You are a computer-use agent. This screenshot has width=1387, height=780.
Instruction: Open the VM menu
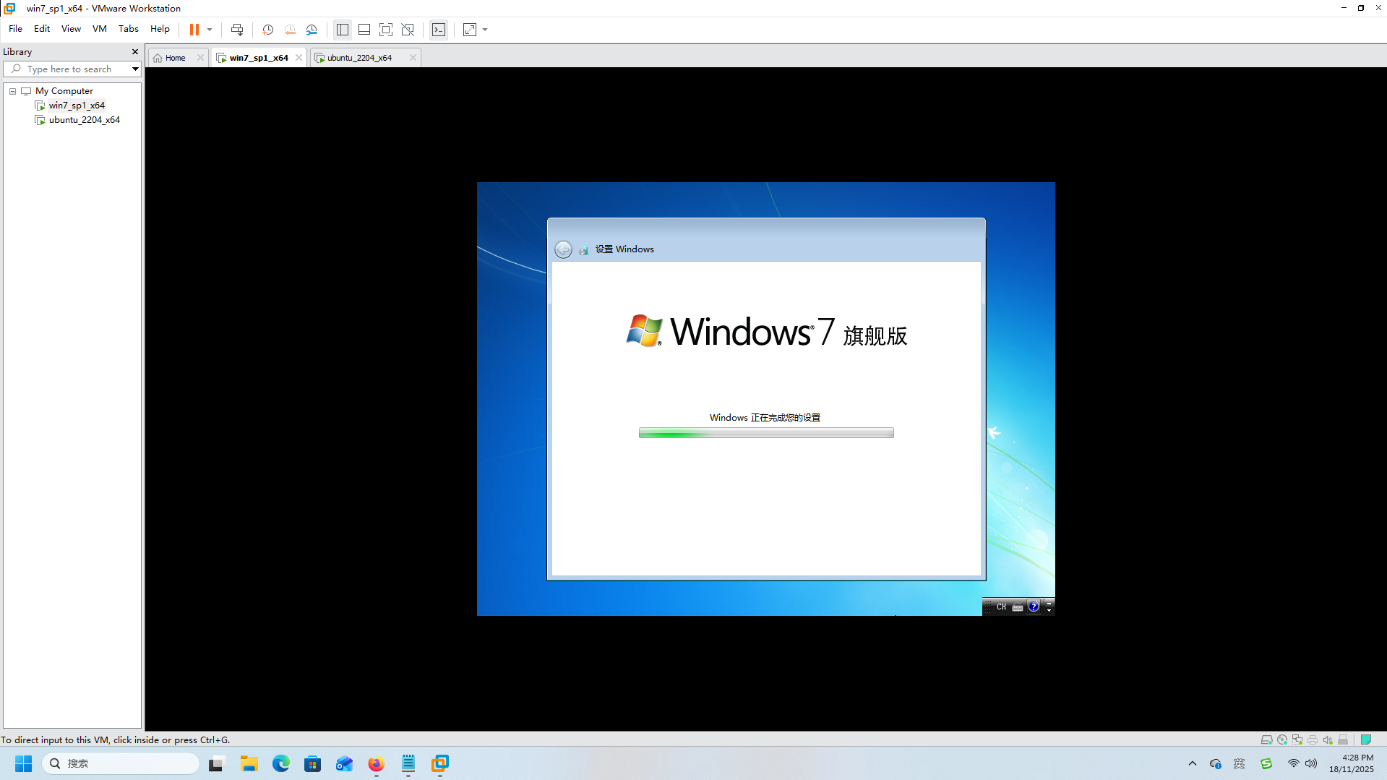click(99, 29)
